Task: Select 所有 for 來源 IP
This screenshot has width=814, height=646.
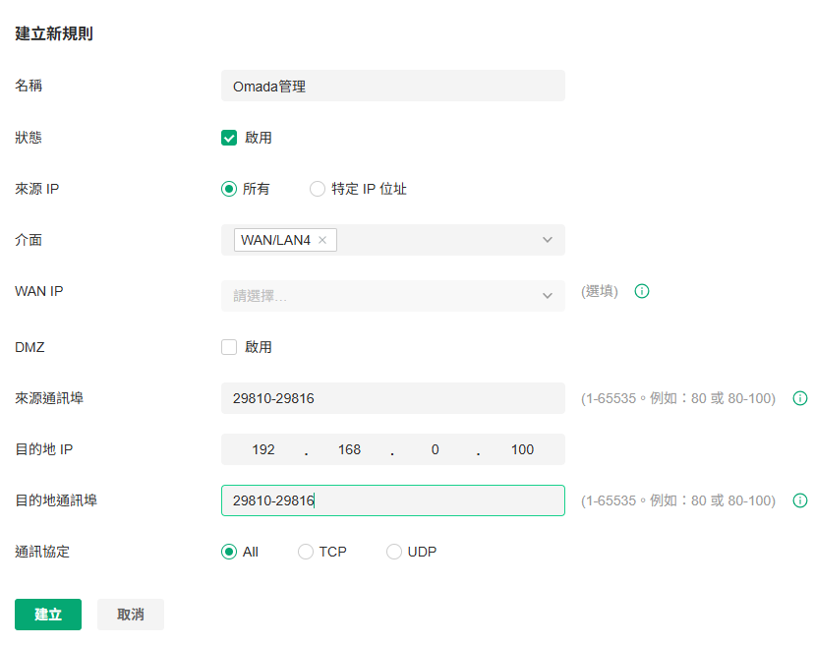Action: 229,189
